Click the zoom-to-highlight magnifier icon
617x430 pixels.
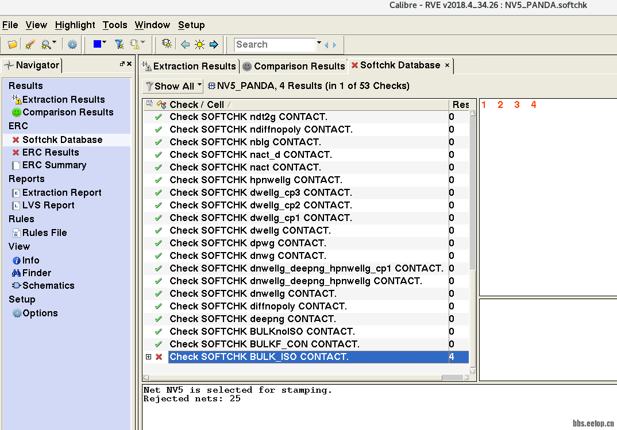click(x=46, y=44)
